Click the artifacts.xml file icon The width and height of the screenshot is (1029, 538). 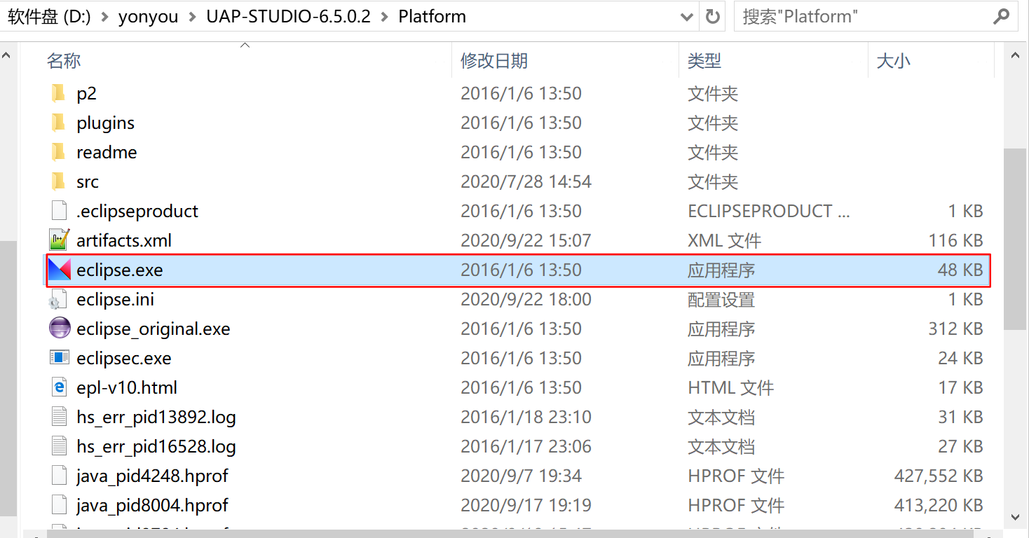coord(59,240)
